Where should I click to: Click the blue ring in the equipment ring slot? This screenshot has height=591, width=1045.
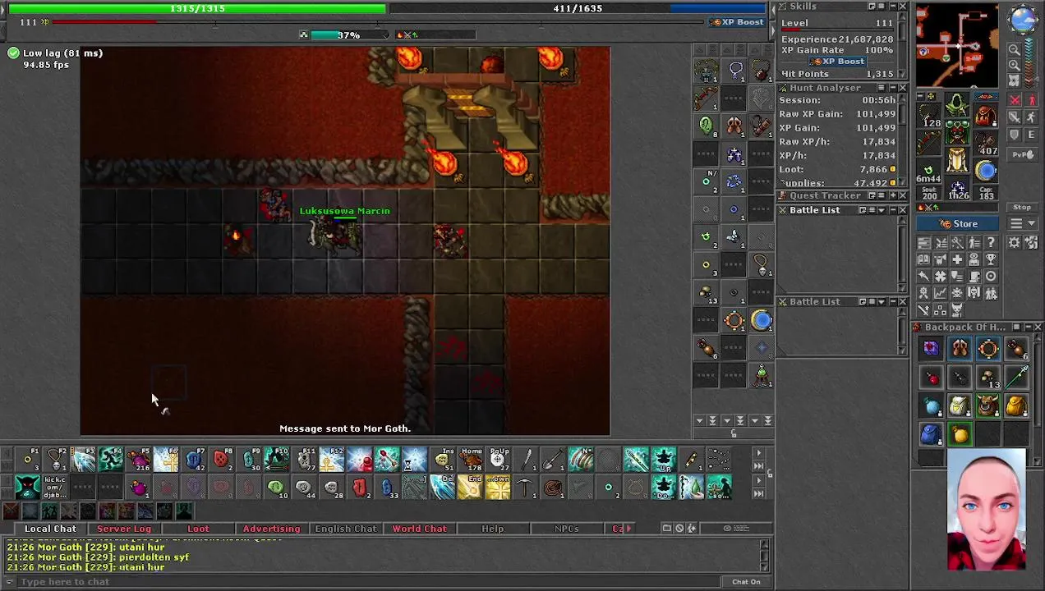986,170
